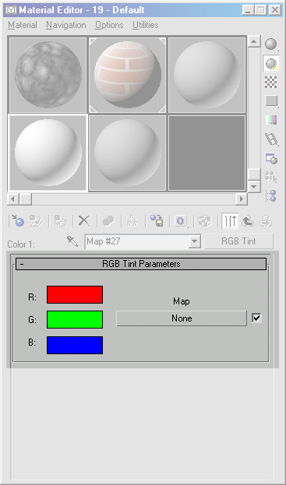Click the Video Color Check icon
The width and height of the screenshot is (286, 485).
[270, 119]
